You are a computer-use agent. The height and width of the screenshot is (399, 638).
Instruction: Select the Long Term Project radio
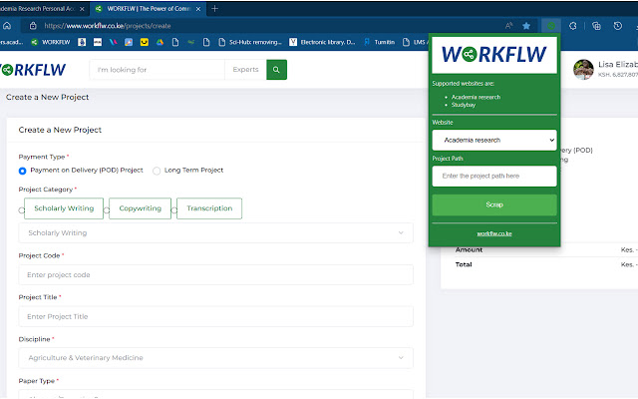tap(157, 171)
